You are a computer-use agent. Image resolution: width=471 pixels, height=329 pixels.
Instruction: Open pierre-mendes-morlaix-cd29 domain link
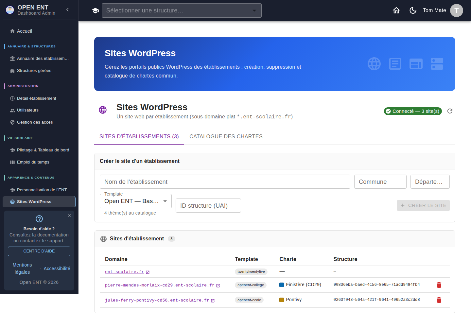(160, 285)
